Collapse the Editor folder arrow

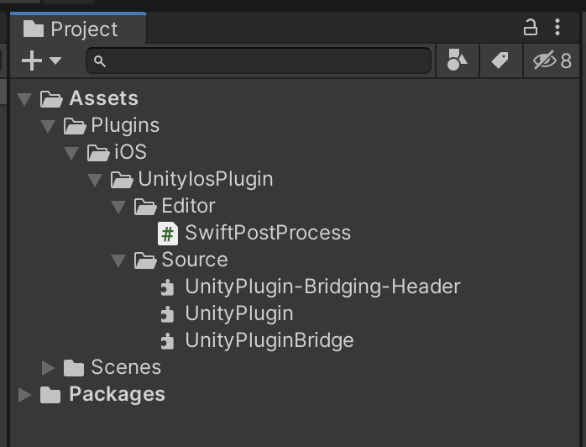coord(118,207)
